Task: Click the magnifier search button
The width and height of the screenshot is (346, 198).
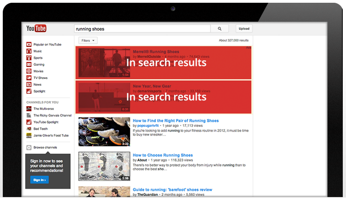Action: coord(220,28)
